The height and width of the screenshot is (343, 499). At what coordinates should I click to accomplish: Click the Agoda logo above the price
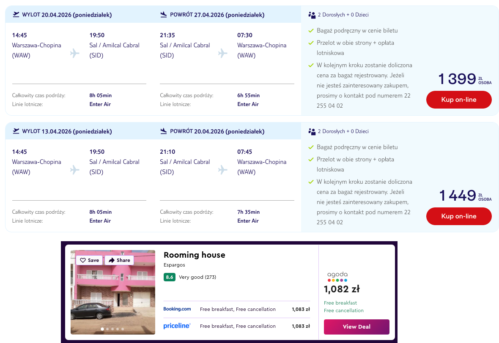337,276
